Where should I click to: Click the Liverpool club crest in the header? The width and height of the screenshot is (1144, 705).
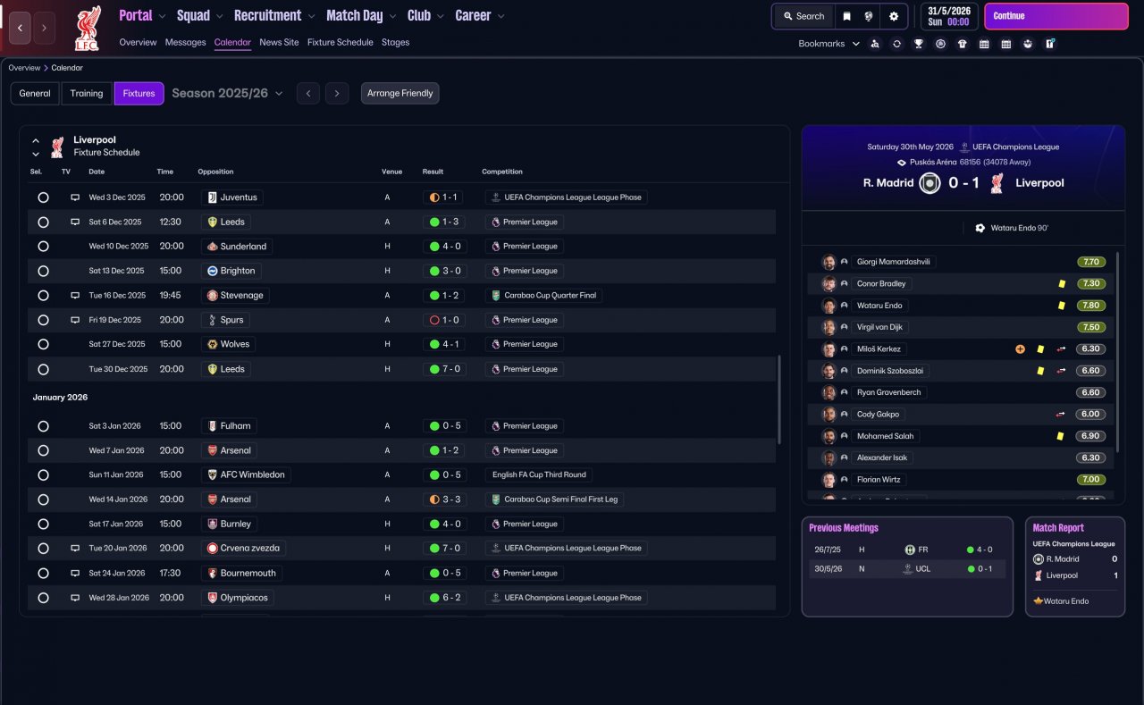pos(87,27)
